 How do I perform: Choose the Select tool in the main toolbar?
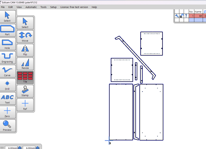coord(7,16)
